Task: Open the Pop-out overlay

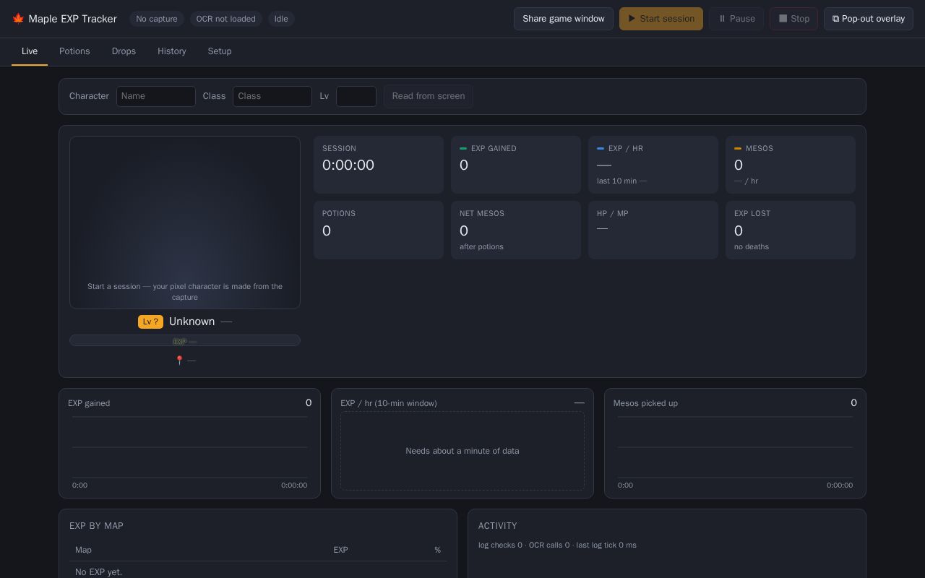Action: (869, 19)
